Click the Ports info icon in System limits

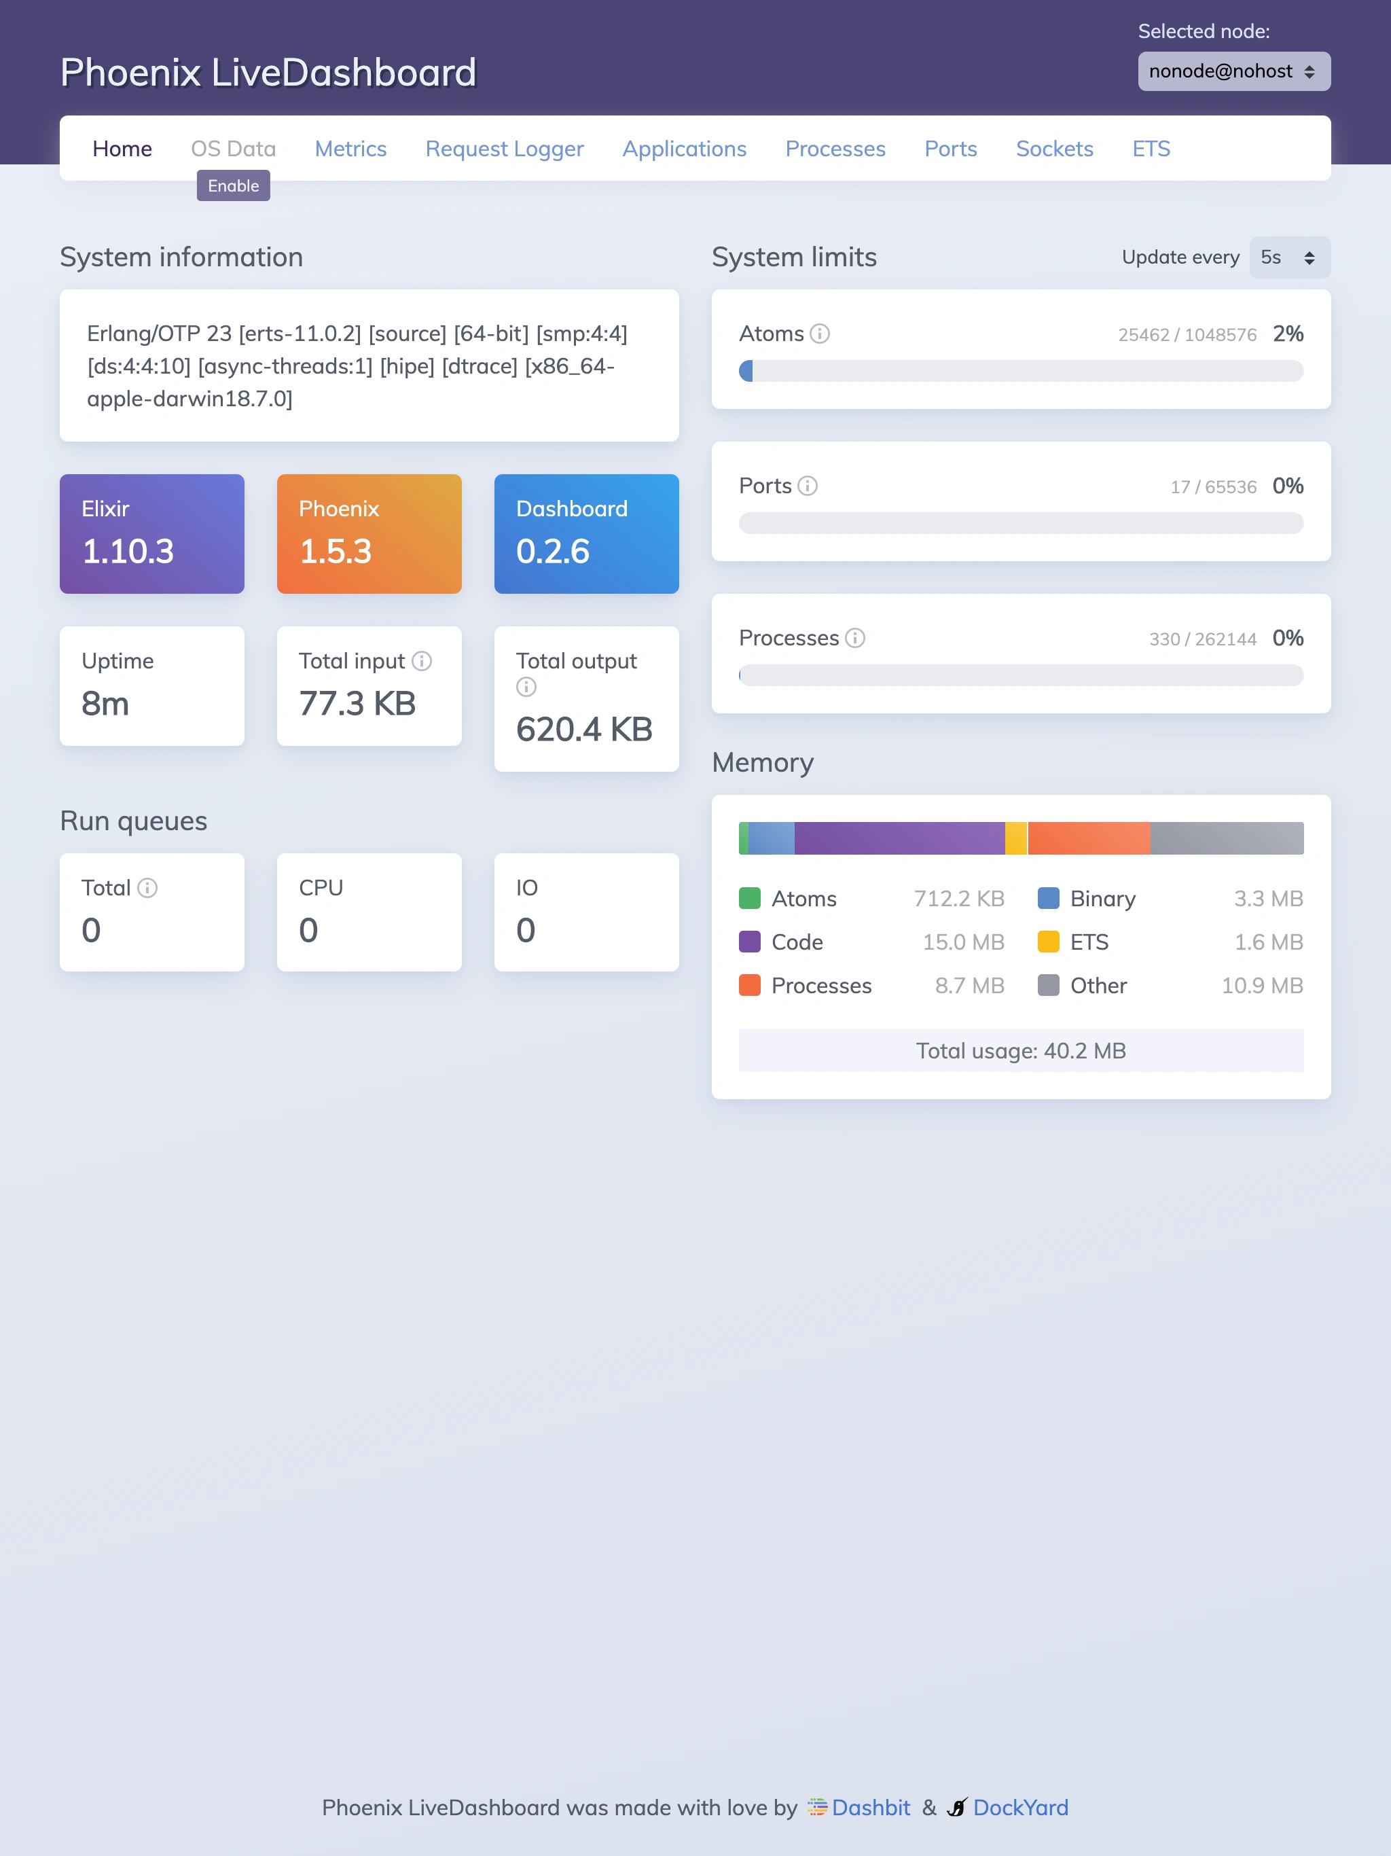coord(805,485)
